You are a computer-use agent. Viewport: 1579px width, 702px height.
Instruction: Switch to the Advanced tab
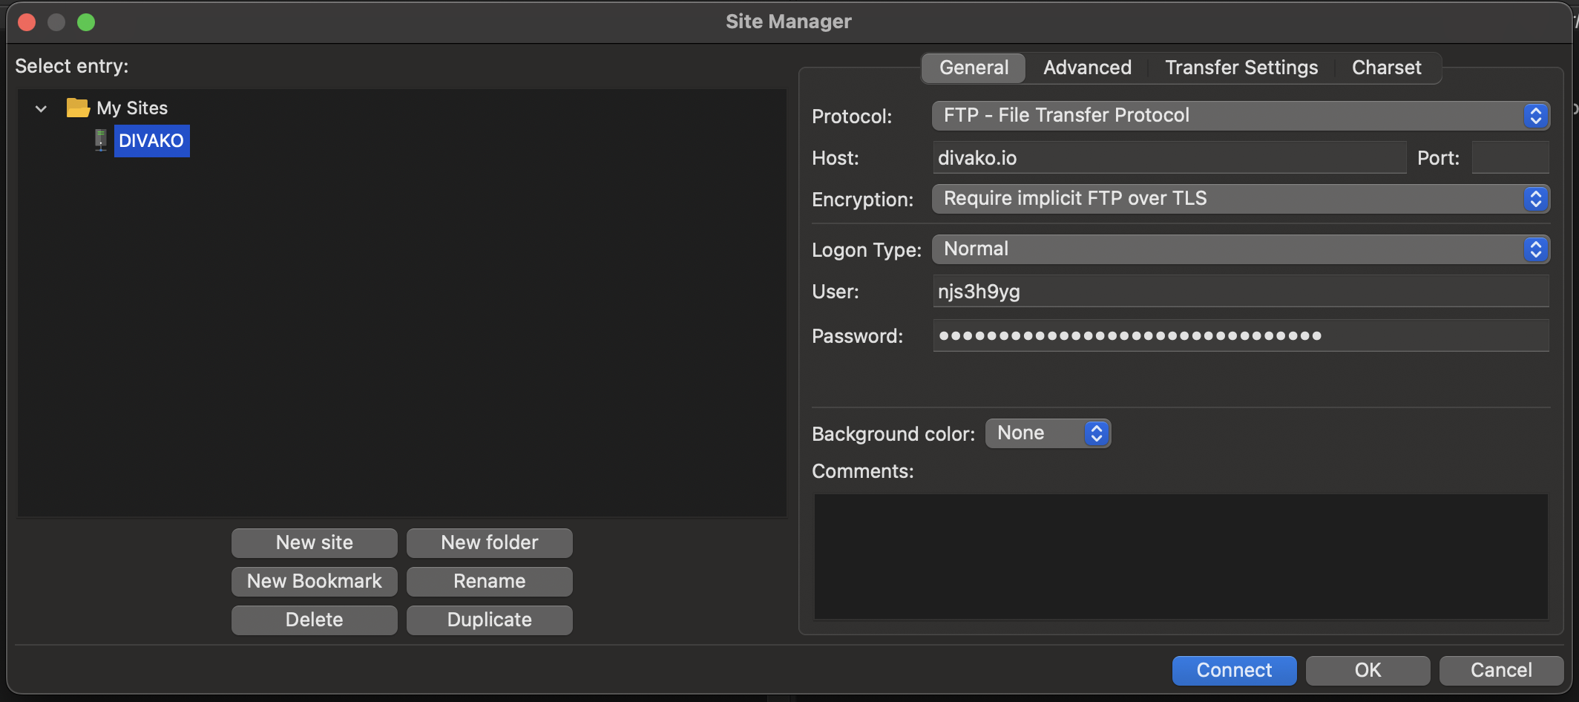(x=1087, y=68)
